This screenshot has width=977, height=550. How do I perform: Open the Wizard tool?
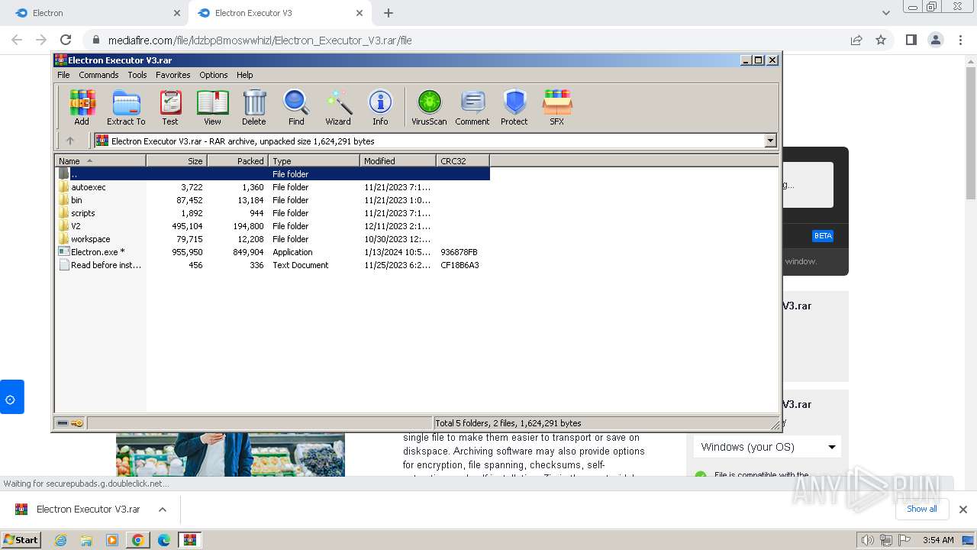point(338,107)
